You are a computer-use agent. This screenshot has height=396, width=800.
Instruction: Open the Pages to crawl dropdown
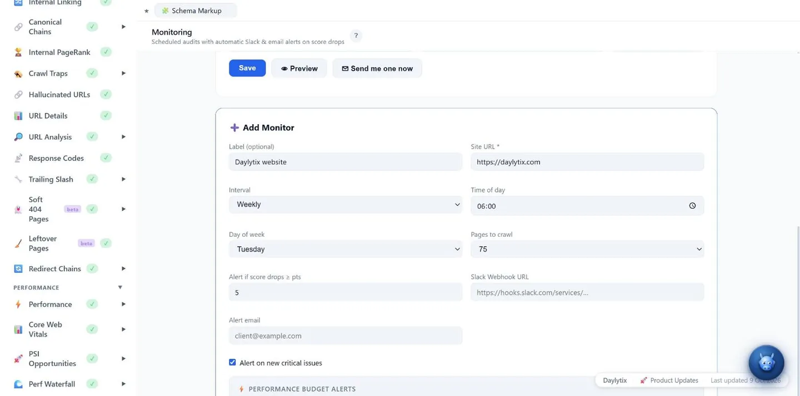[x=587, y=249]
